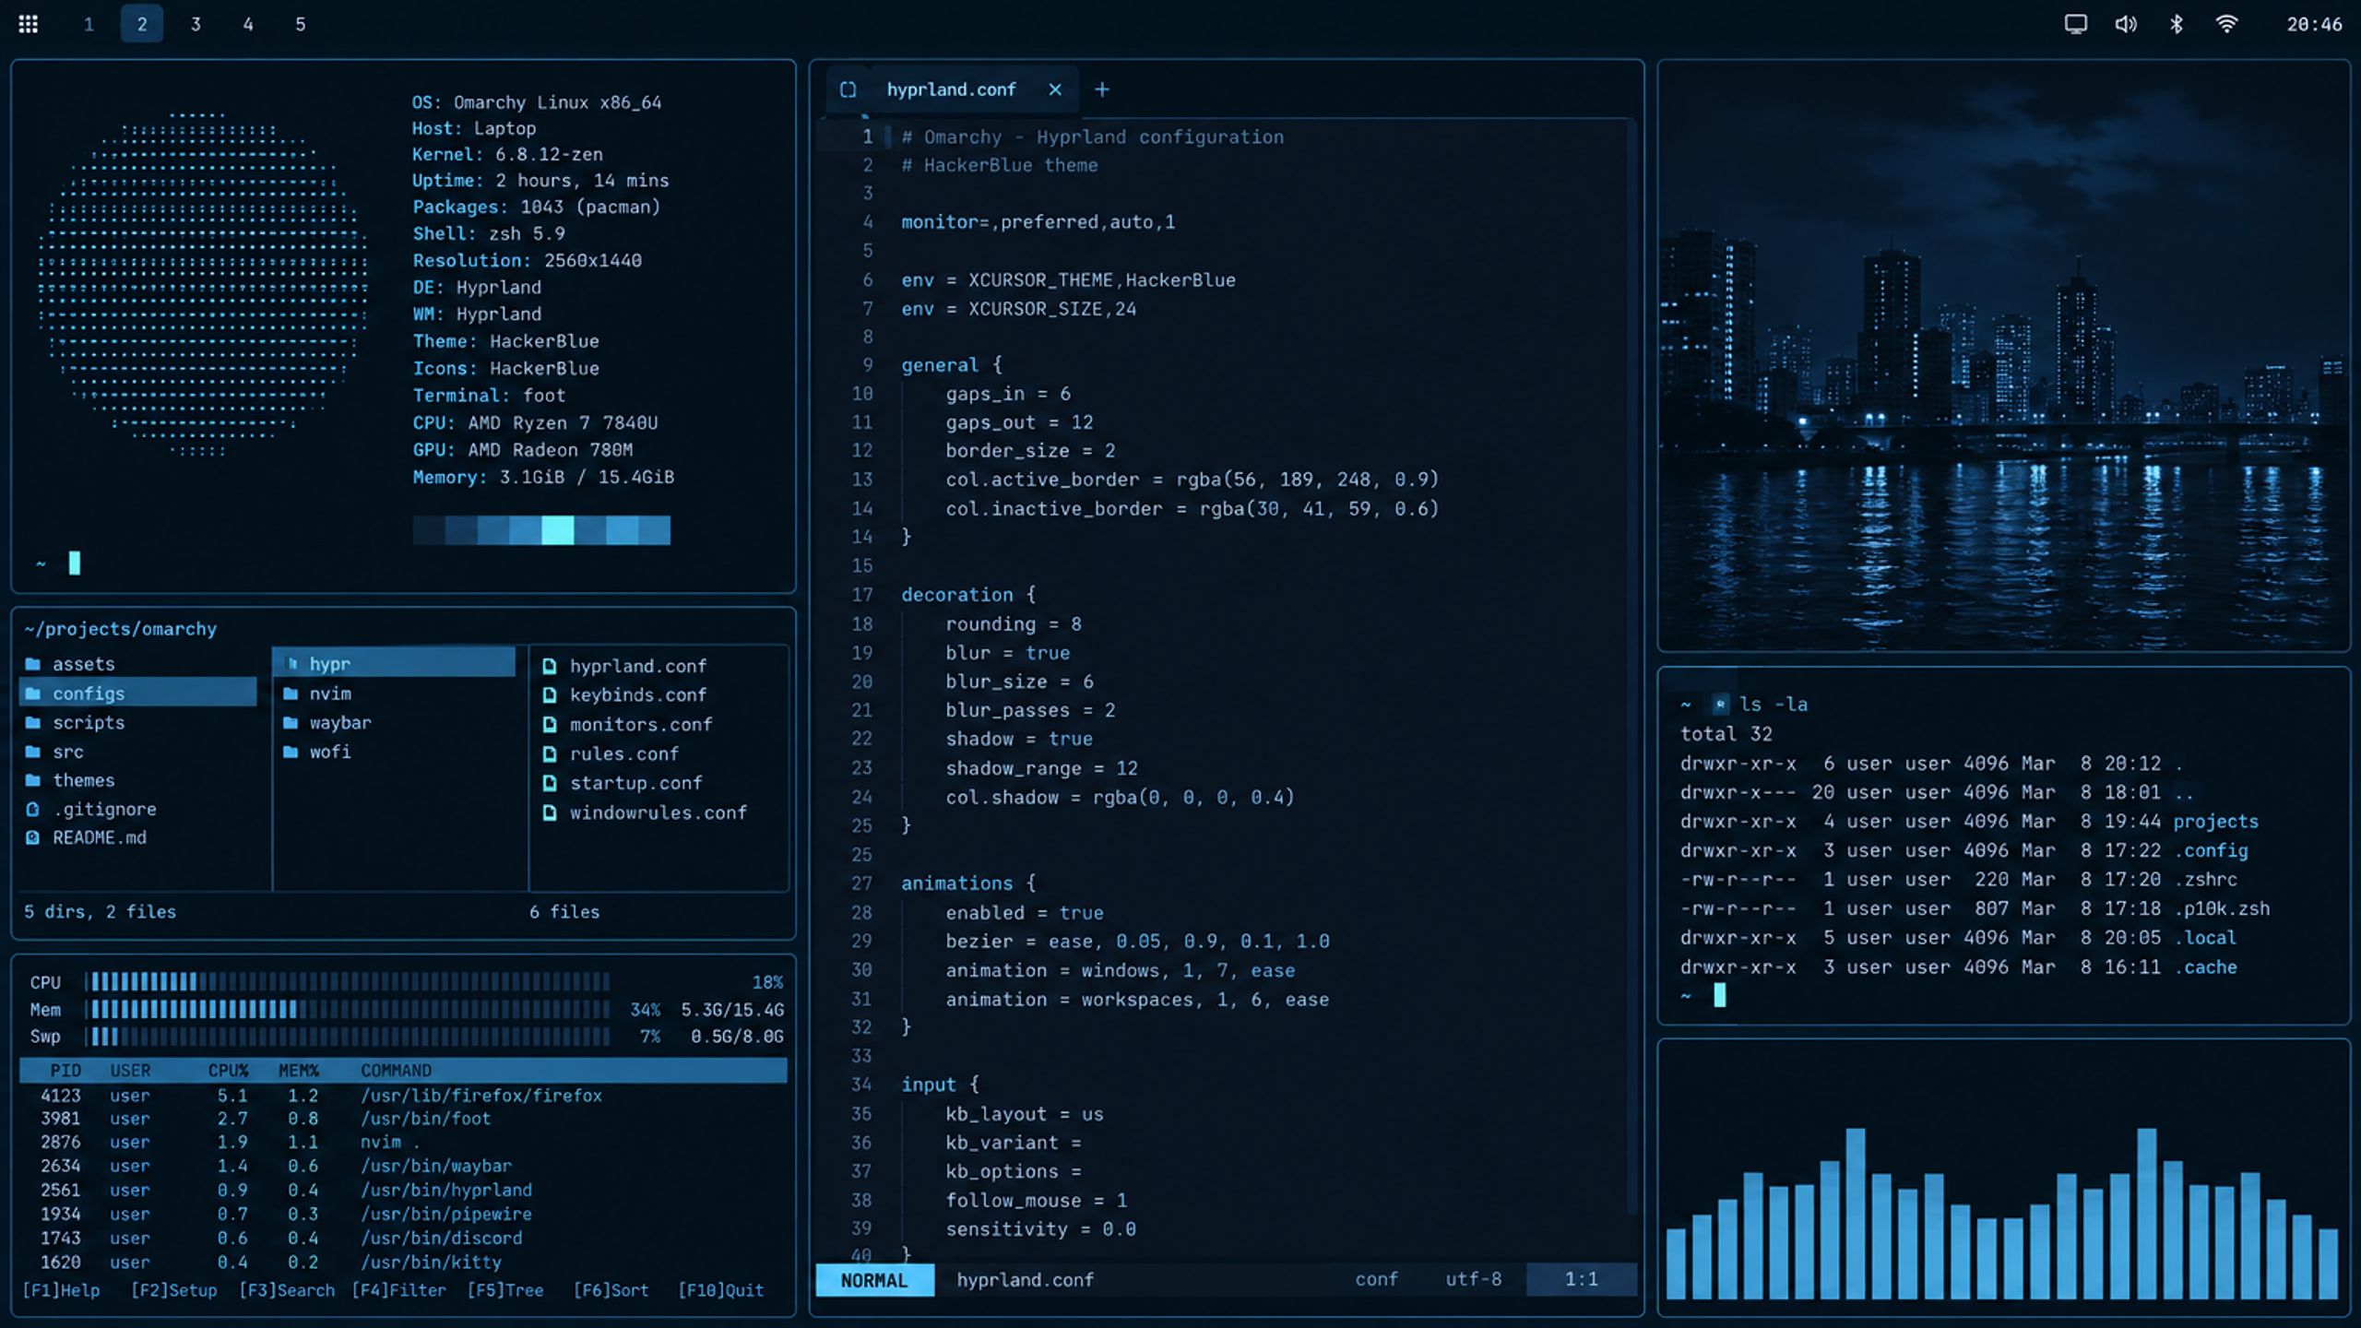The height and width of the screenshot is (1328, 2361).
Task: Select rules.conf file icon
Action: pyautogui.click(x=550, y=753)
